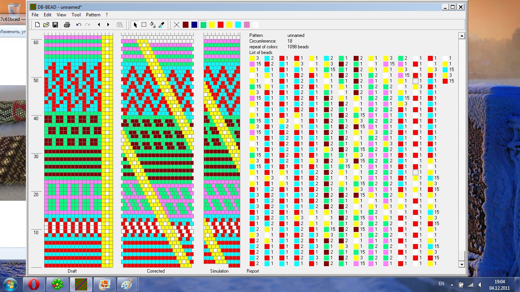Click row number 10 on the draft ruler

coord(36,233)
